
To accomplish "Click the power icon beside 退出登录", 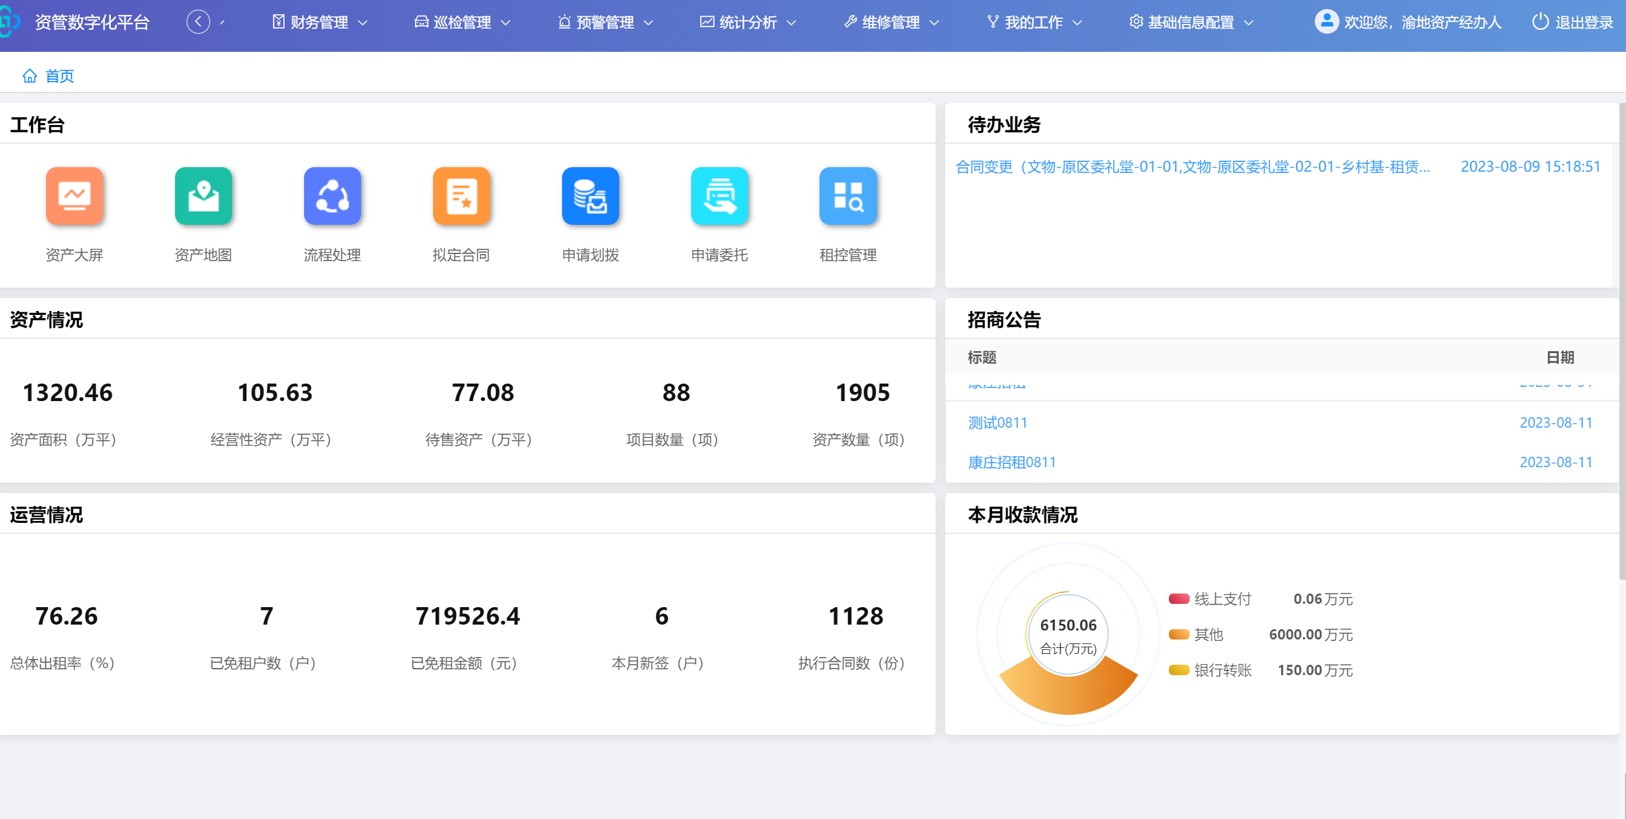I will click(x=1540, y=22).
